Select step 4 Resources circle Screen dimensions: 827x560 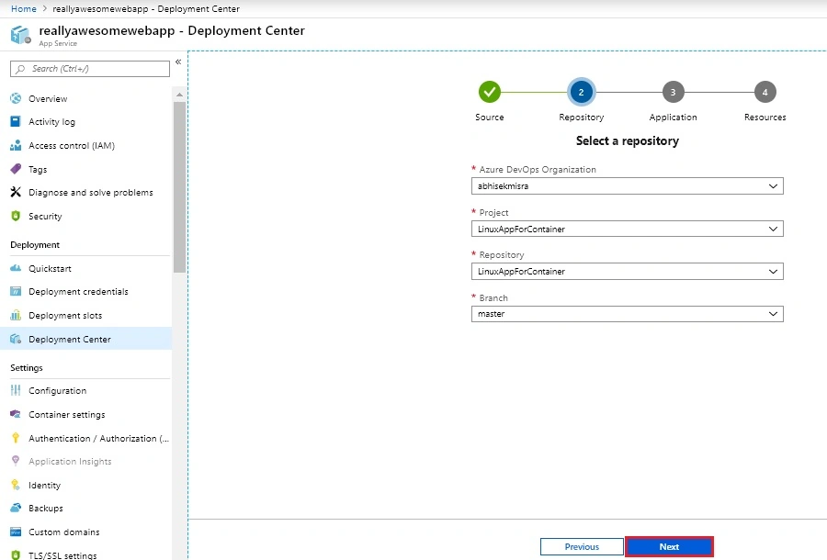click(765, 92)
